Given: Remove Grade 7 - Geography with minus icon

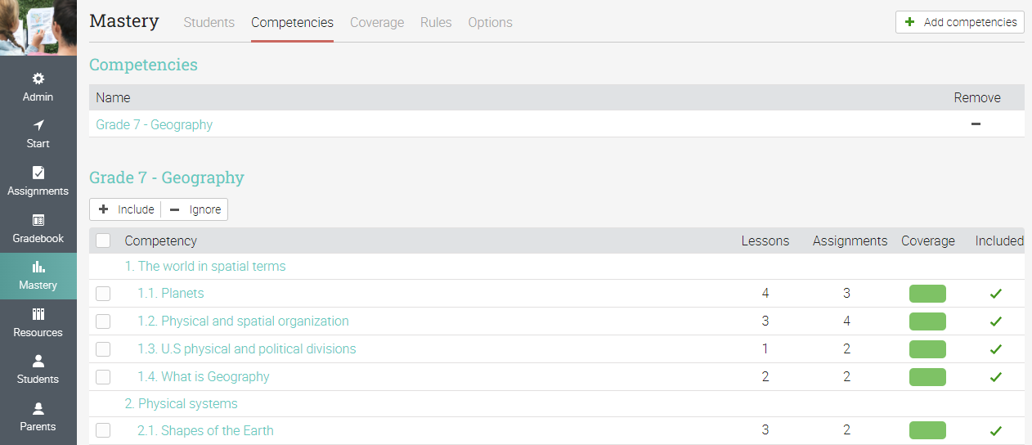Looking at the screenshot, I should (976, 124).
